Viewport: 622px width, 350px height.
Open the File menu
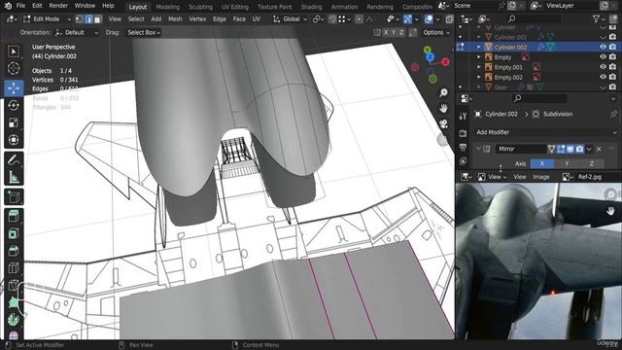(x=20, y=6)
